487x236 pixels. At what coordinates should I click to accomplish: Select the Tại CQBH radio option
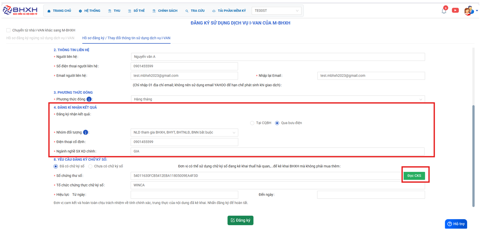pyautogui.click(x=252, y=123)
